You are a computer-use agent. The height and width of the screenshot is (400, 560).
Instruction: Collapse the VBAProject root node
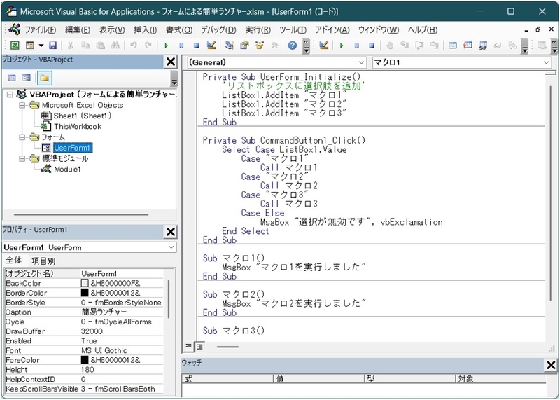click(10, 95)
